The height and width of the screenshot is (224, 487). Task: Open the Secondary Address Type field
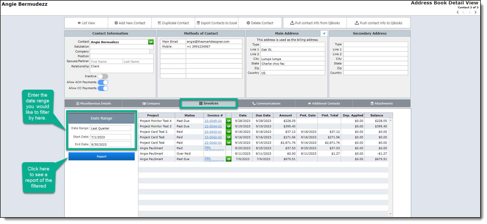click(375, 44)
